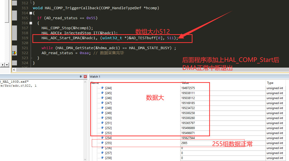Click the output panel scroll-up arrow
This screenshot has width=289, height=161.
(x=85, y=82)
